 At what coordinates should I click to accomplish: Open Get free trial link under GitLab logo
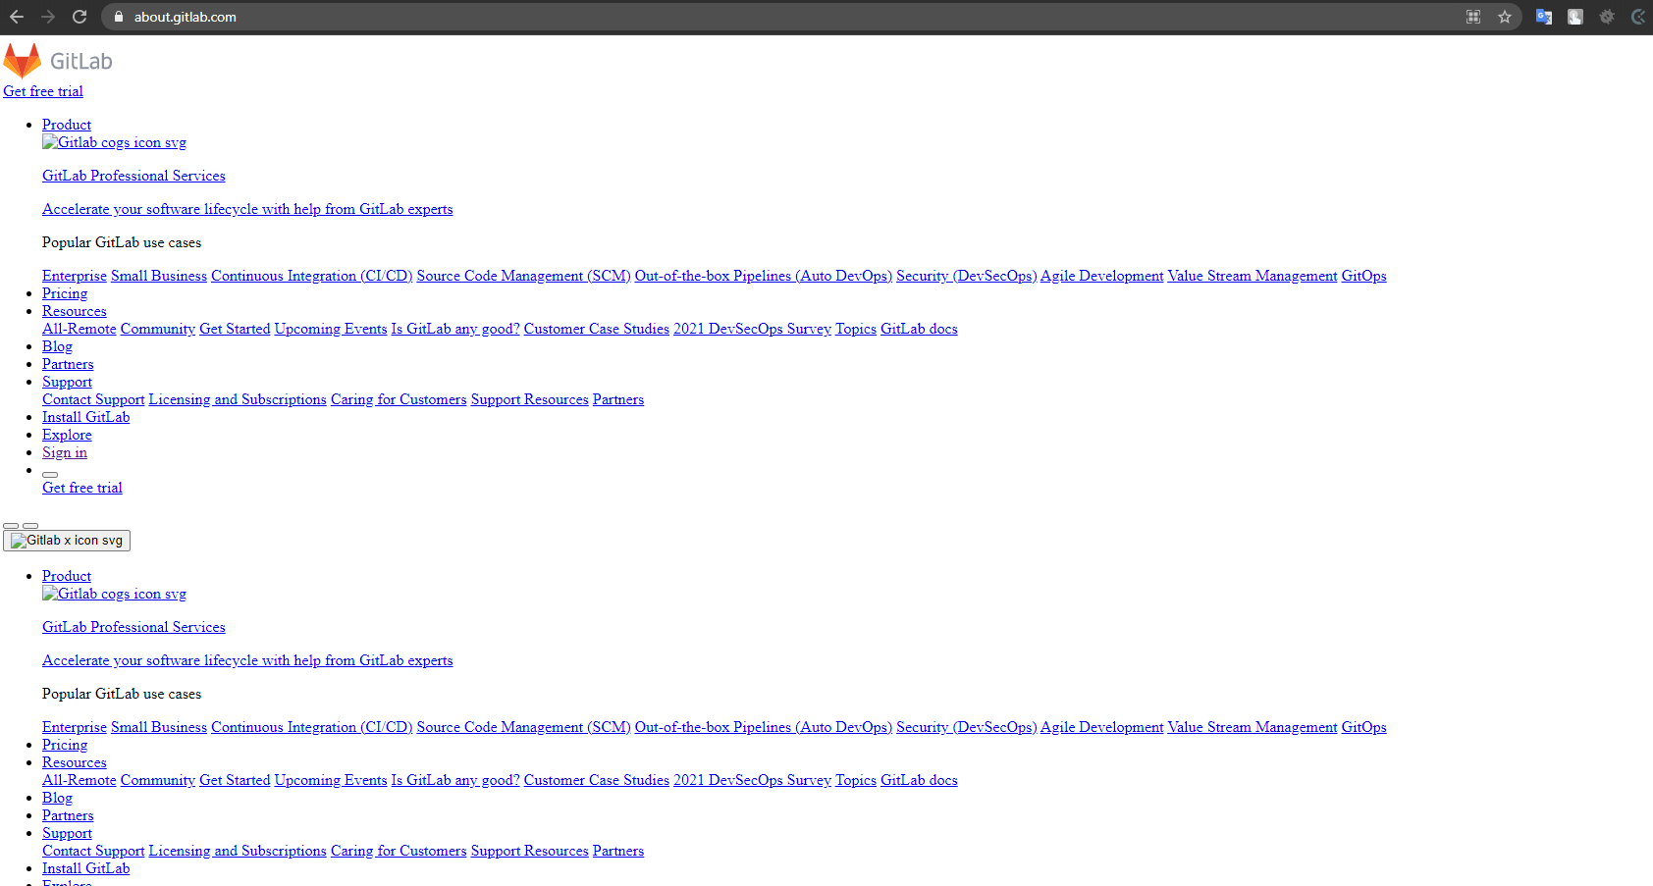point(43,91)
